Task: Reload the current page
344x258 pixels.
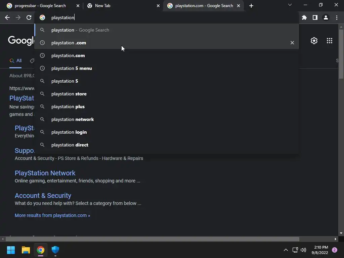Action: (29, 17)
